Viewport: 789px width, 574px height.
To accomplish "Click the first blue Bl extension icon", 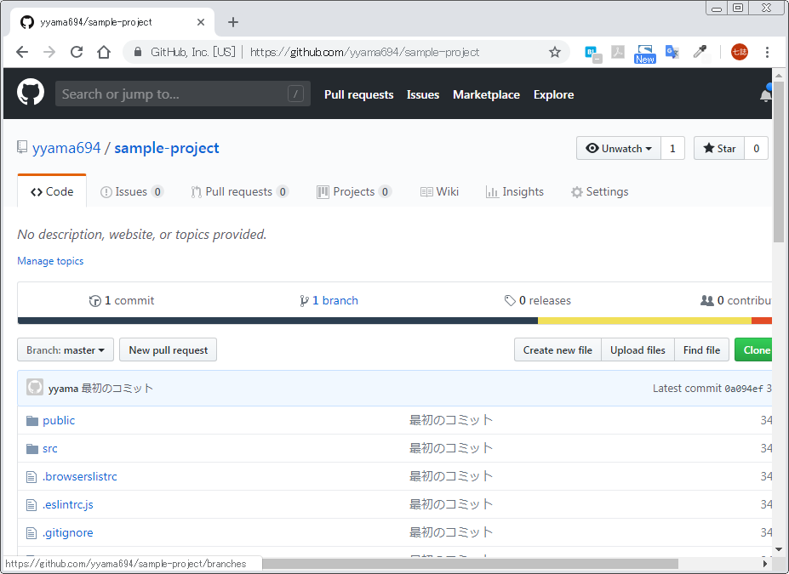I will tap(592, 53).
